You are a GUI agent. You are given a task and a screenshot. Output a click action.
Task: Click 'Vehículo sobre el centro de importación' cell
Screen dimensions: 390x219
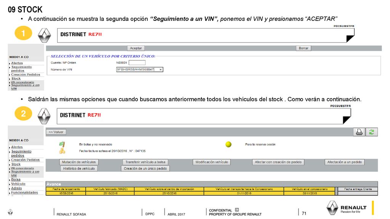pos(169,189)
